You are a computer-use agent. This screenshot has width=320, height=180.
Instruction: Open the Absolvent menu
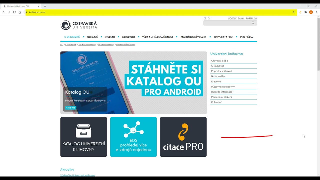128,37
